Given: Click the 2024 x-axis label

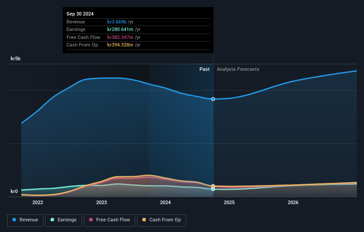Looking at the screenshot, I should click(165, 203).
